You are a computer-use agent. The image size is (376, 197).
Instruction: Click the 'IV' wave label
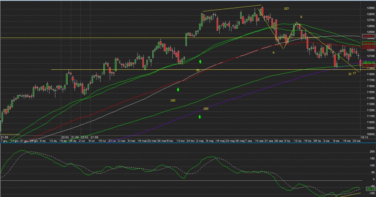350,74
